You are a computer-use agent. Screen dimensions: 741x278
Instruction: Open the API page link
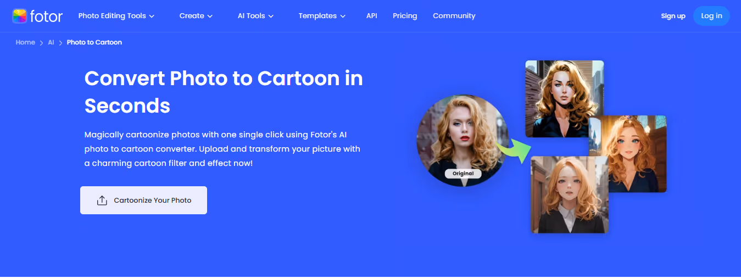(x=372, y=16)
